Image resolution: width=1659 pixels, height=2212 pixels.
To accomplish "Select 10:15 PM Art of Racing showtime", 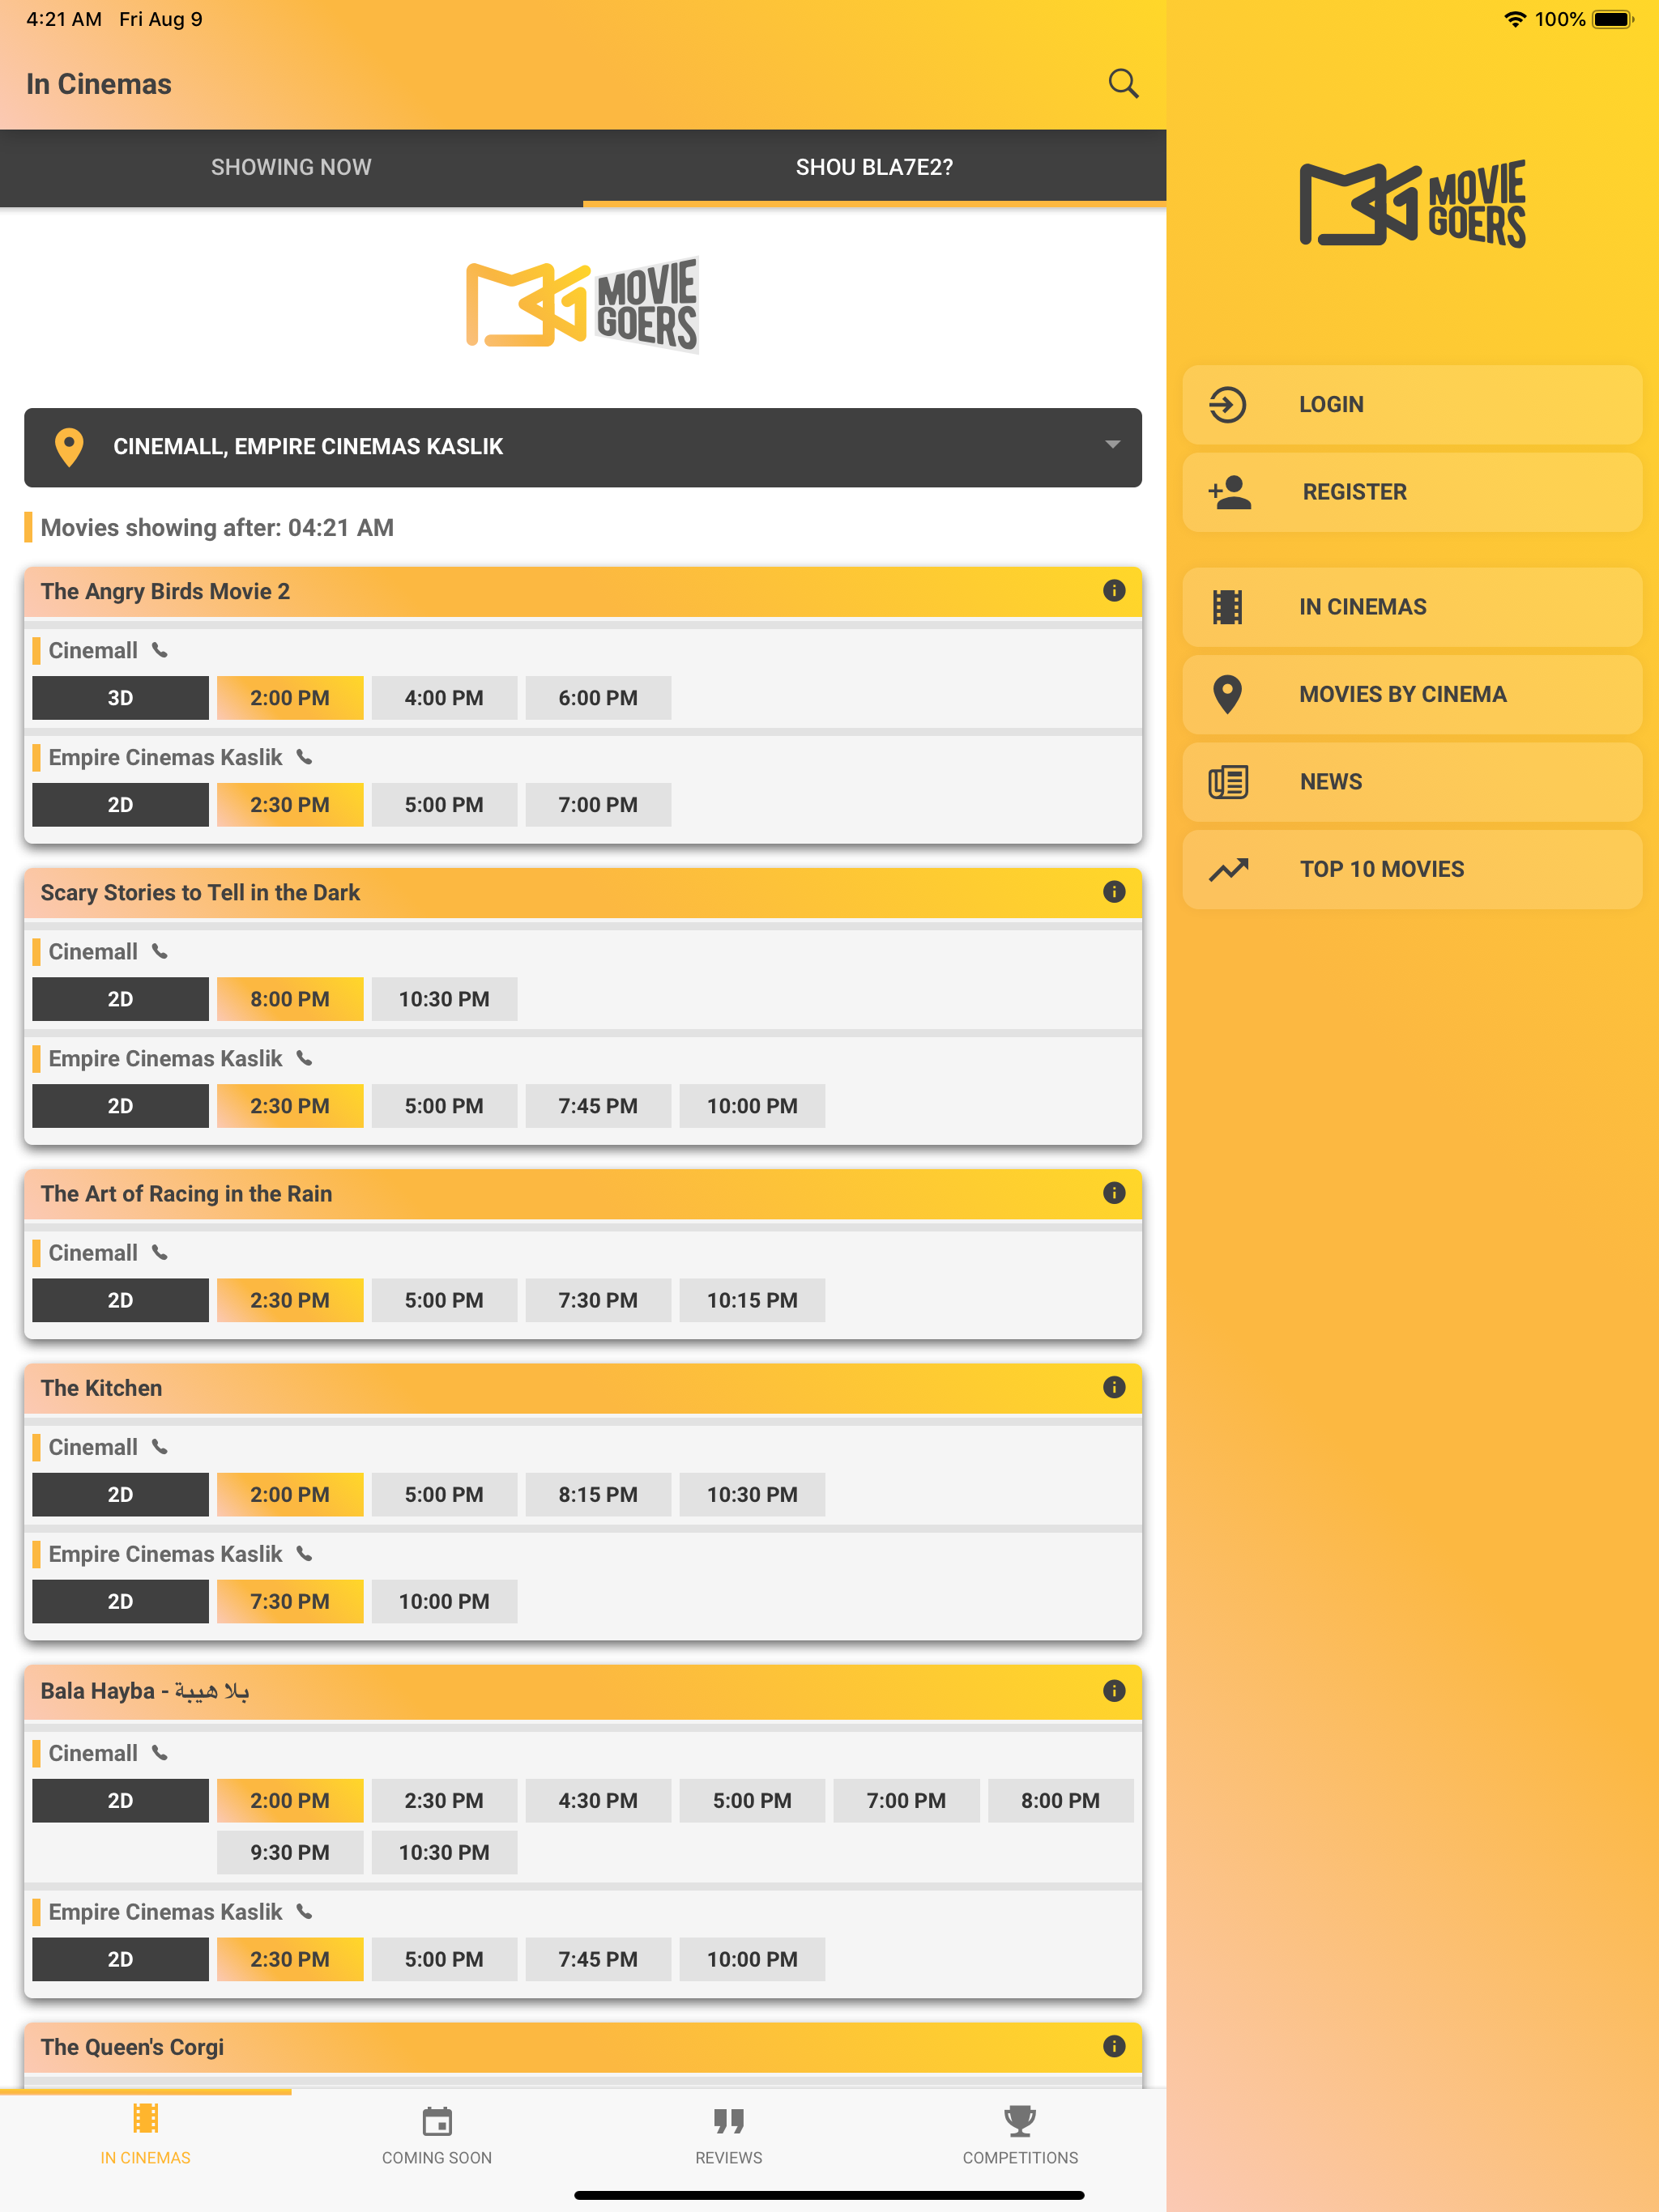I will tap(753, 1300).
